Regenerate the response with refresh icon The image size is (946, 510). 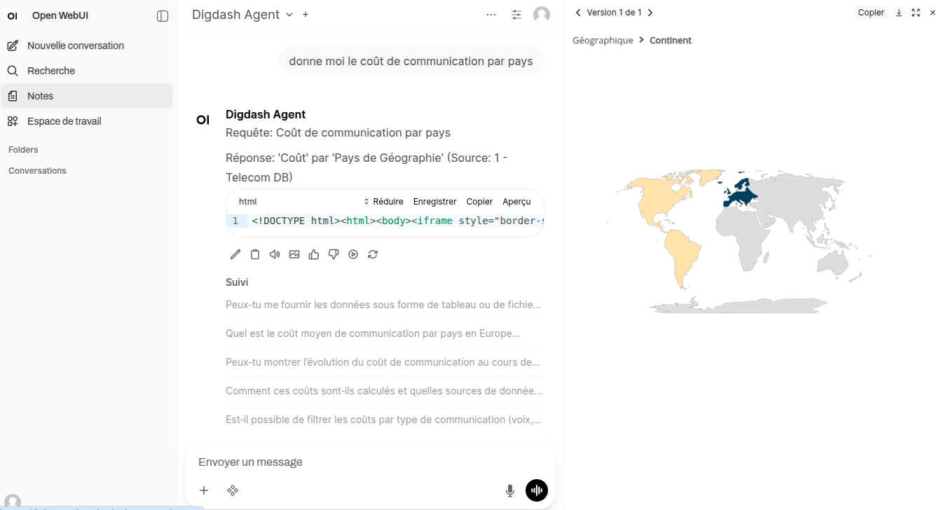click(373, 254)
